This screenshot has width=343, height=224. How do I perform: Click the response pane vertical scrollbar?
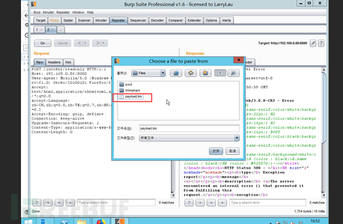pyautogui.click(x=324, y=133)
